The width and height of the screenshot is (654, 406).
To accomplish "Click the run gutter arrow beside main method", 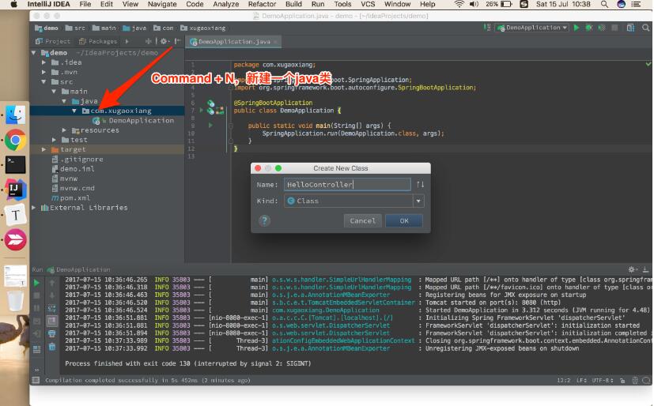I will (210, 125).
